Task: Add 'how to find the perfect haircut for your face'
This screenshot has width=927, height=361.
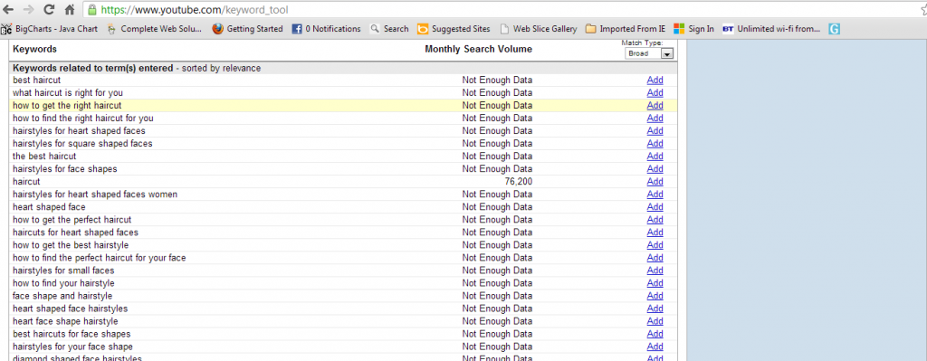Action: [x=655, y=258]
